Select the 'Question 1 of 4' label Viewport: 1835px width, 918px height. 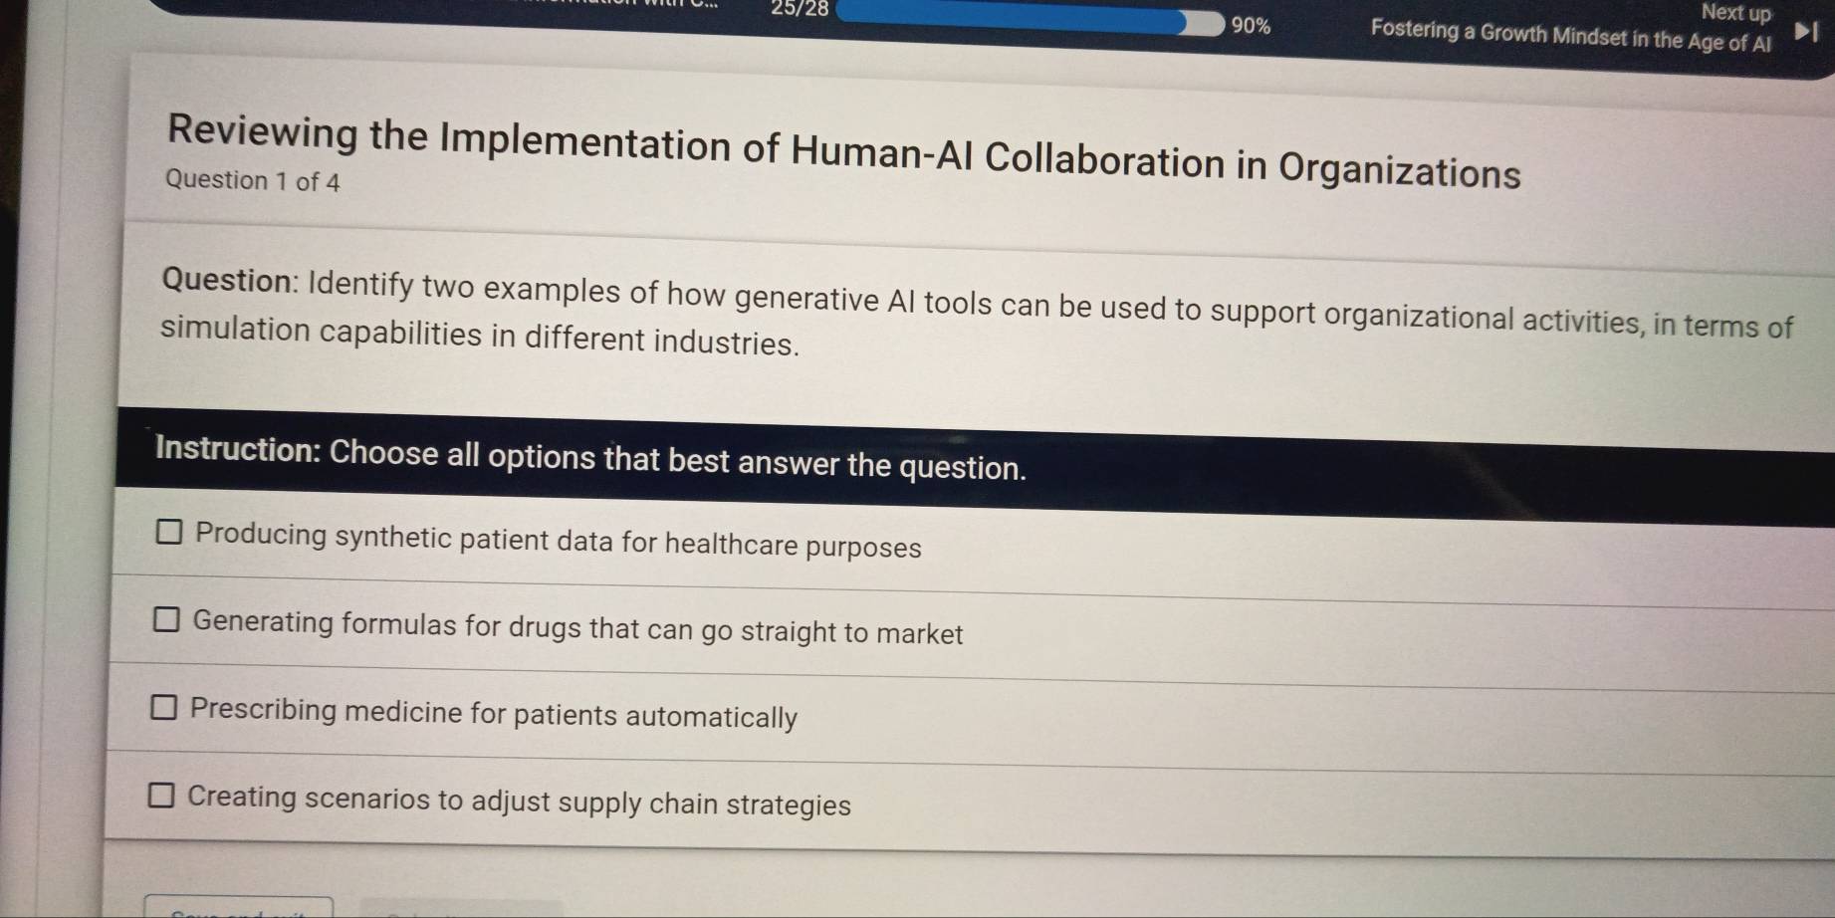point(254,180)
